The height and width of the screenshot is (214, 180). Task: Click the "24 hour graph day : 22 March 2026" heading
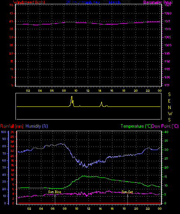(98, 2)
